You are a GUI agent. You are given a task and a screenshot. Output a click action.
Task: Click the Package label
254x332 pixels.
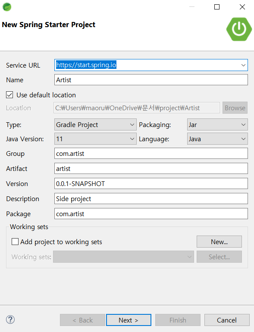(x=18, y=214)
